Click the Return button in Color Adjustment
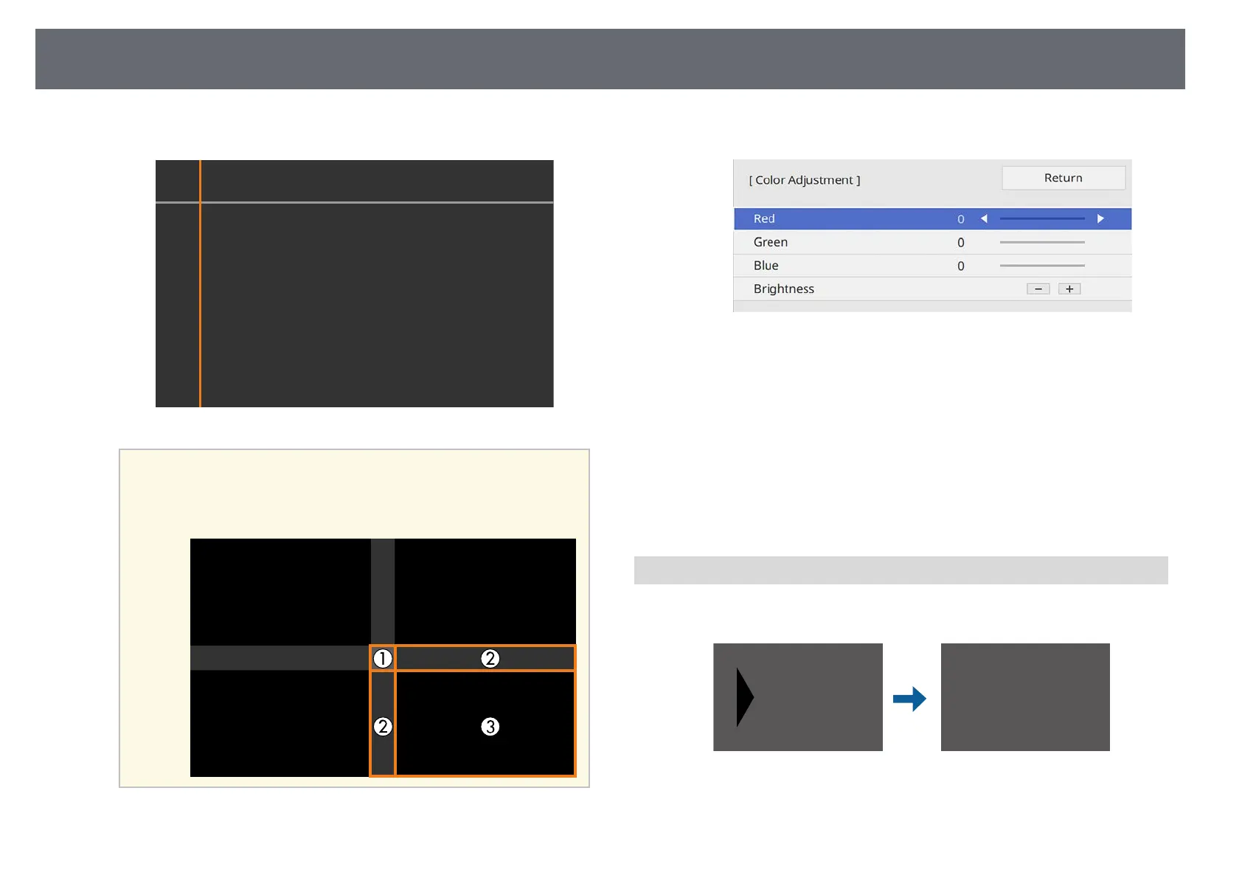This screenshot has height=878, width=1242. coord(1063,178)
